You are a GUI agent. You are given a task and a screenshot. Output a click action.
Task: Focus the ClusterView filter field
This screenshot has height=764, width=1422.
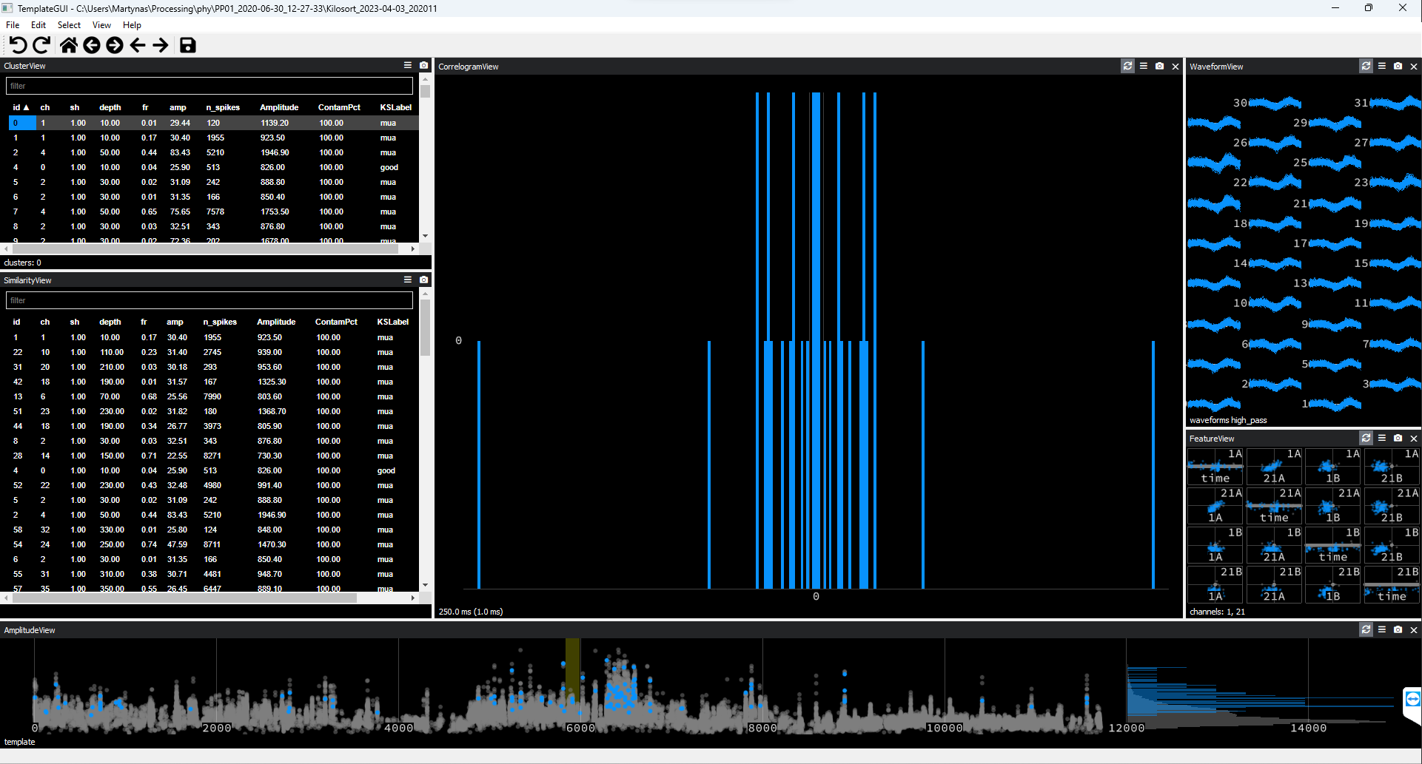pyautogui.click(x=209, y=86)
